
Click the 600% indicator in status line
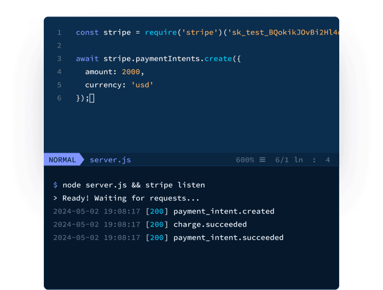[245, 160]
